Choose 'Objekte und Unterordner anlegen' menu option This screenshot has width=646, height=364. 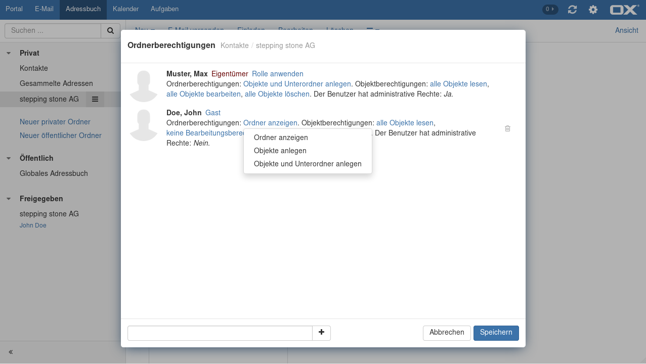coord(308,164)
